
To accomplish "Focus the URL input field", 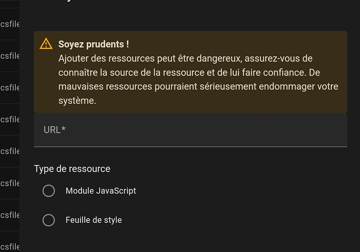I will (x=190, y=130).
